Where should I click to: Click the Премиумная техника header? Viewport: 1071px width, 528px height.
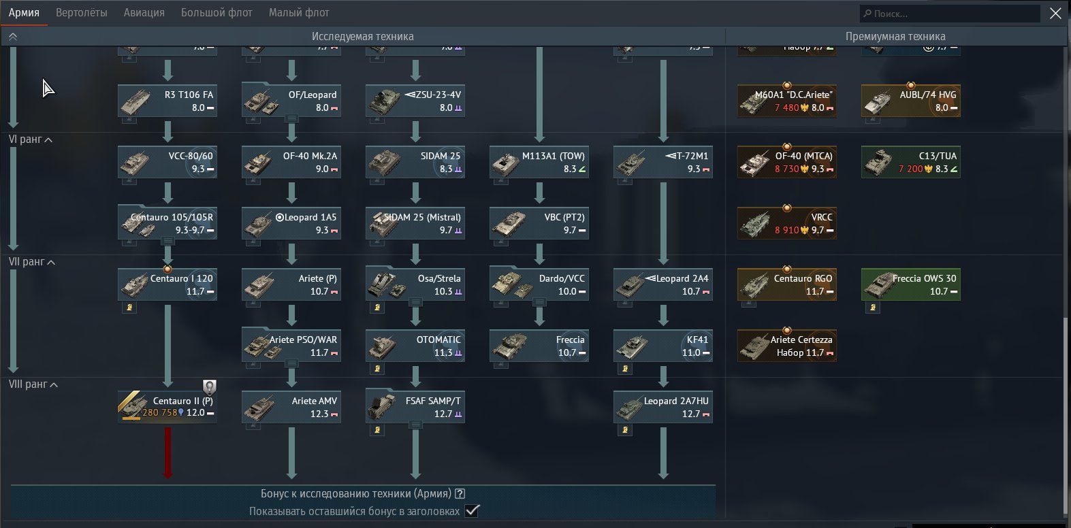tap(895, 37)
